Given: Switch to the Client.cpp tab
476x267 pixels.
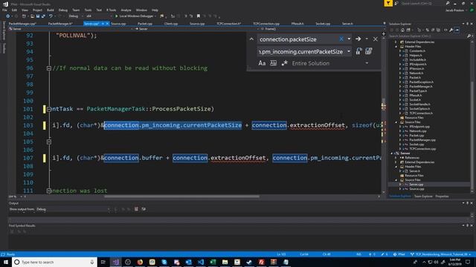Looking at the screenshot, I should coord(171,24).
